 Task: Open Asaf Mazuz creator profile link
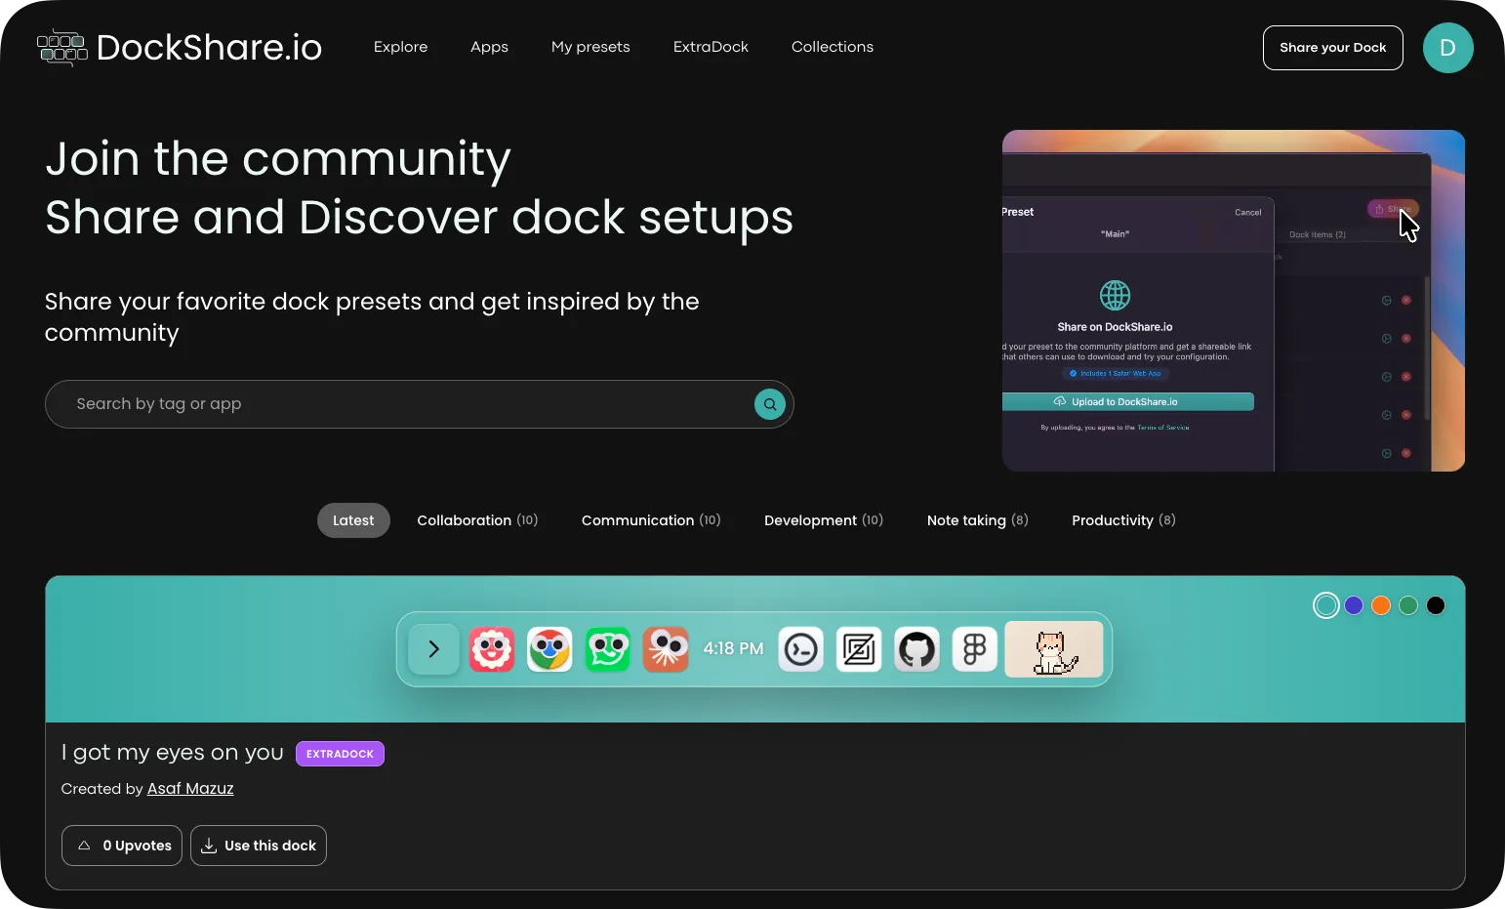190,789
